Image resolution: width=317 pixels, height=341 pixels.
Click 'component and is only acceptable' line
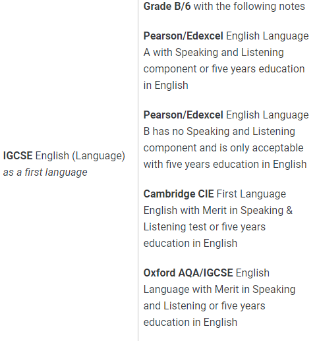click(223, 148)
